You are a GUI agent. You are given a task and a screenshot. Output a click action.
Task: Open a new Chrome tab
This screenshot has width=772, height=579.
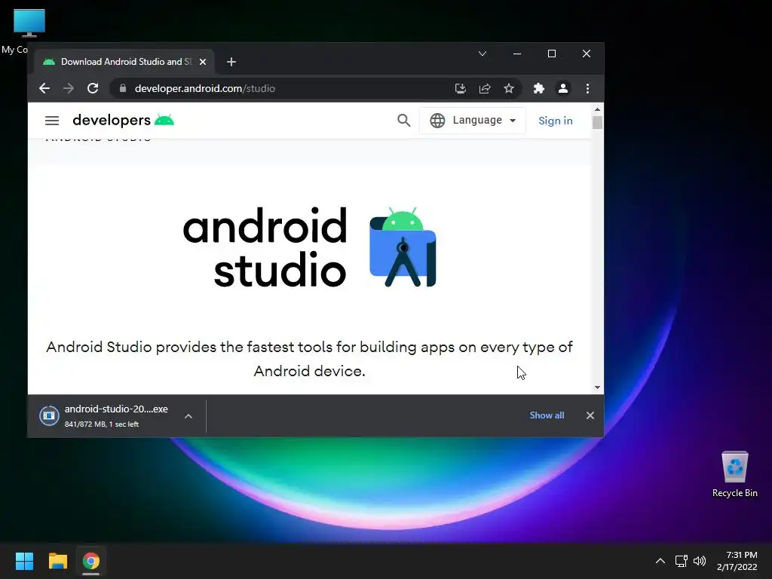pos(231,62)
